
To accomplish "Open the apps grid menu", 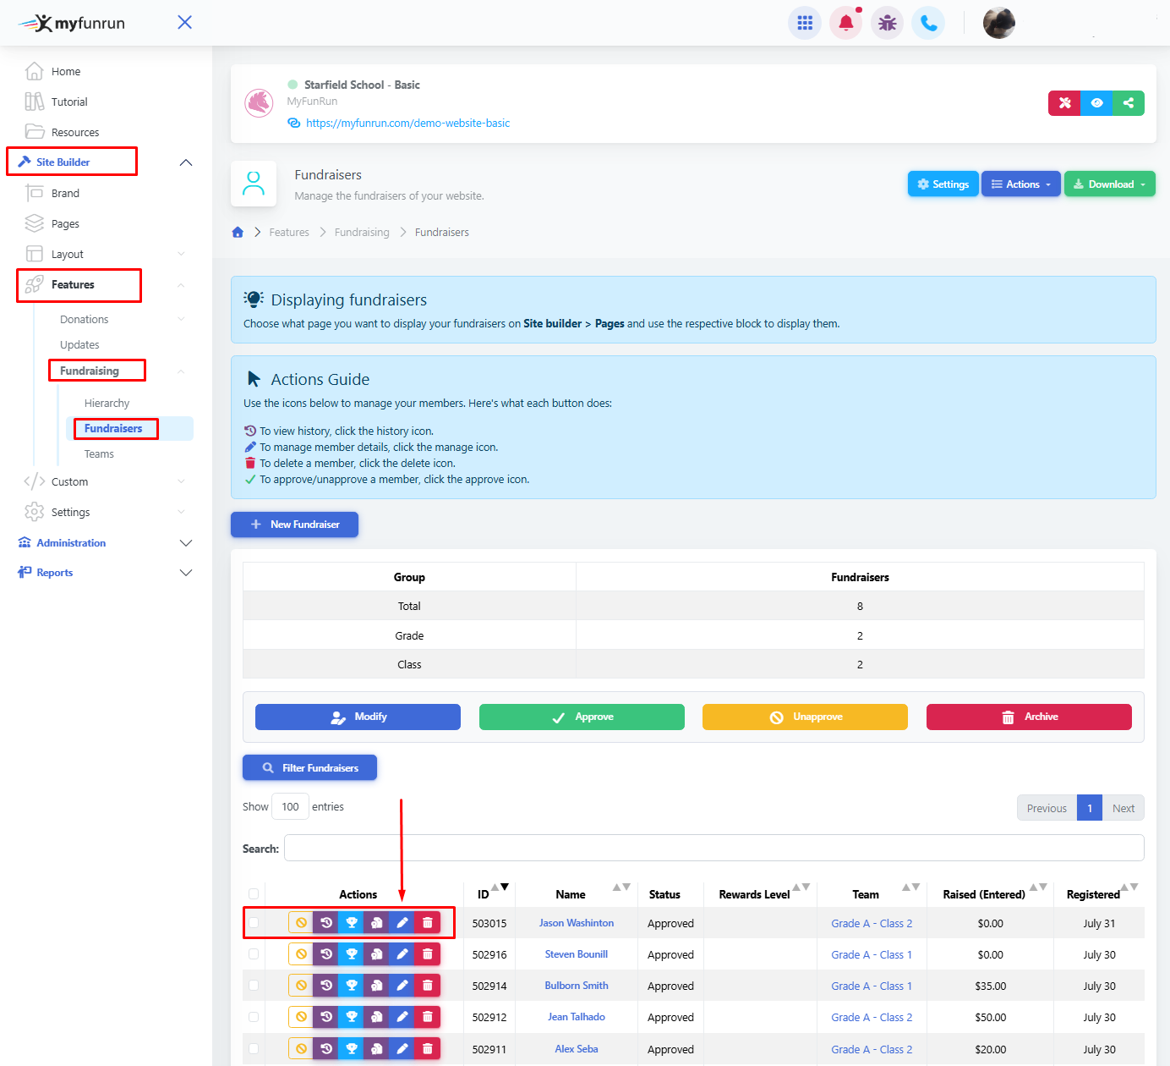I will [804, 23].
